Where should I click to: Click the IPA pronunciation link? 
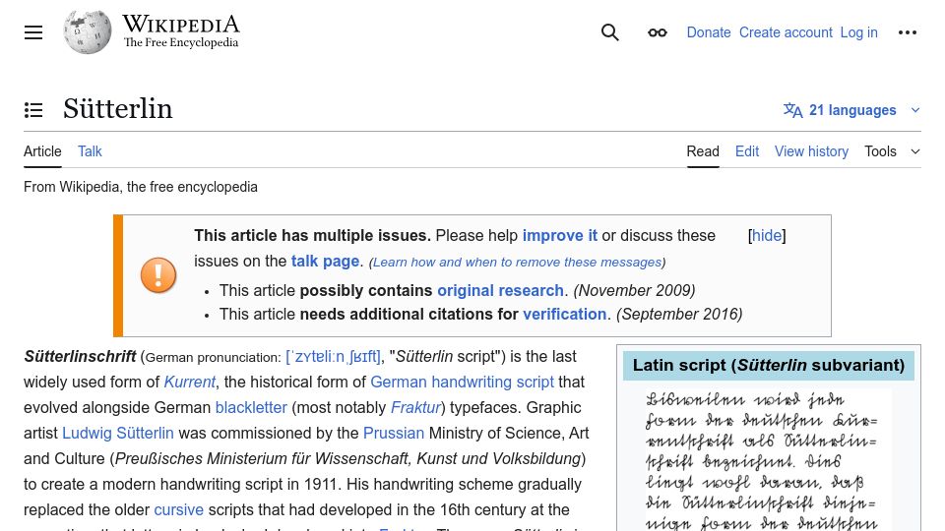pos(334,356)
